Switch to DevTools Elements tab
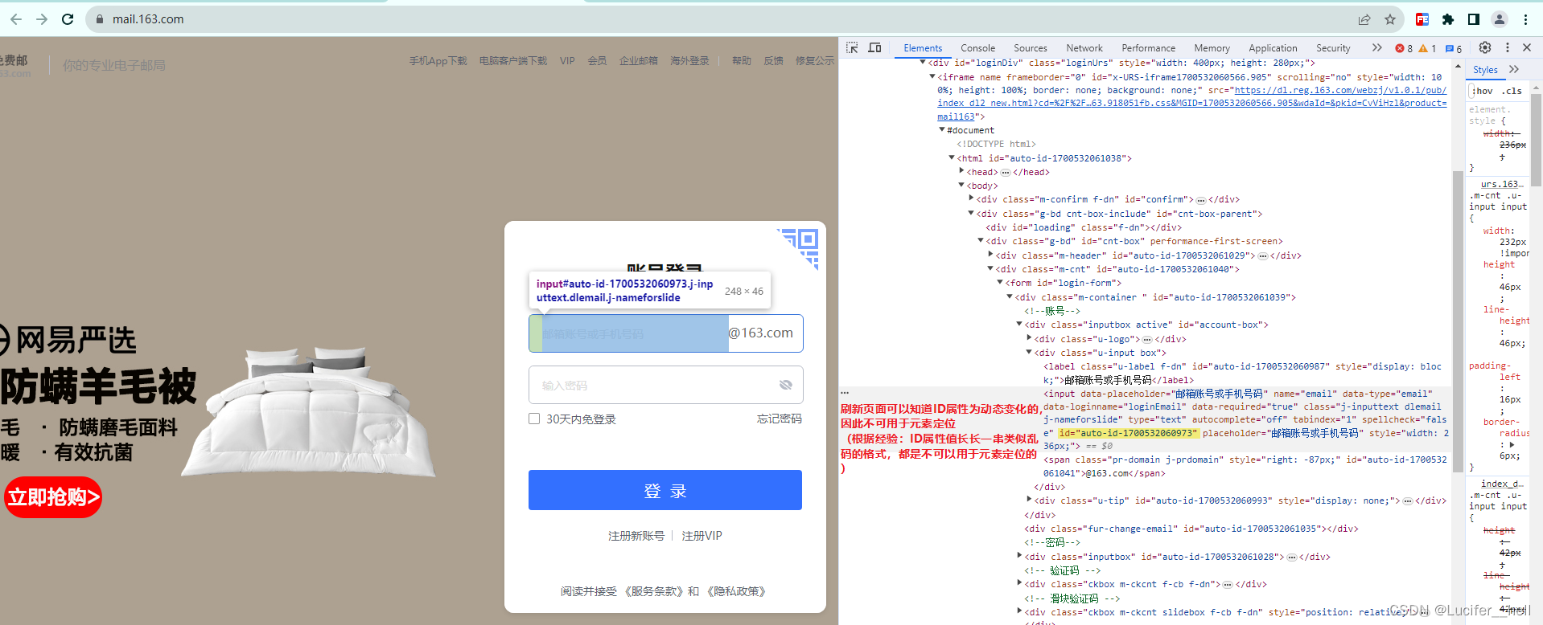Screen dimensions: 1543x625 click(x=923, y=48)
